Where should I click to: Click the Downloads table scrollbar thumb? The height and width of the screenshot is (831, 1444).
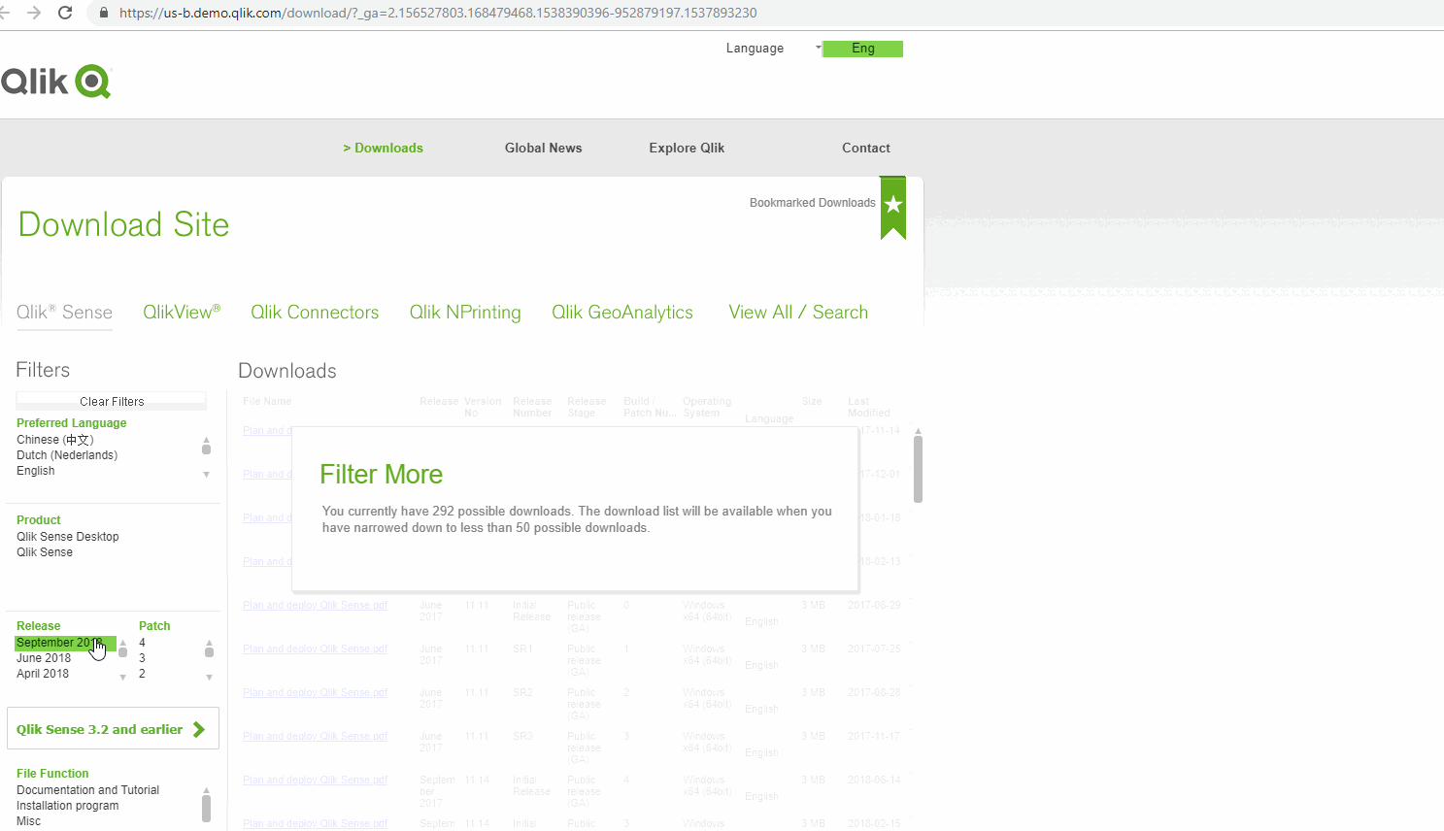(918, 470)
